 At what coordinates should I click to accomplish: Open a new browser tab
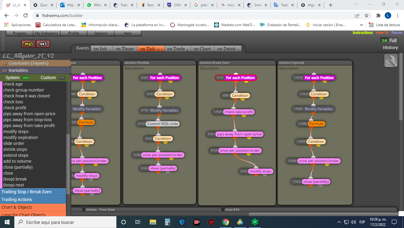tap(331, 5)
